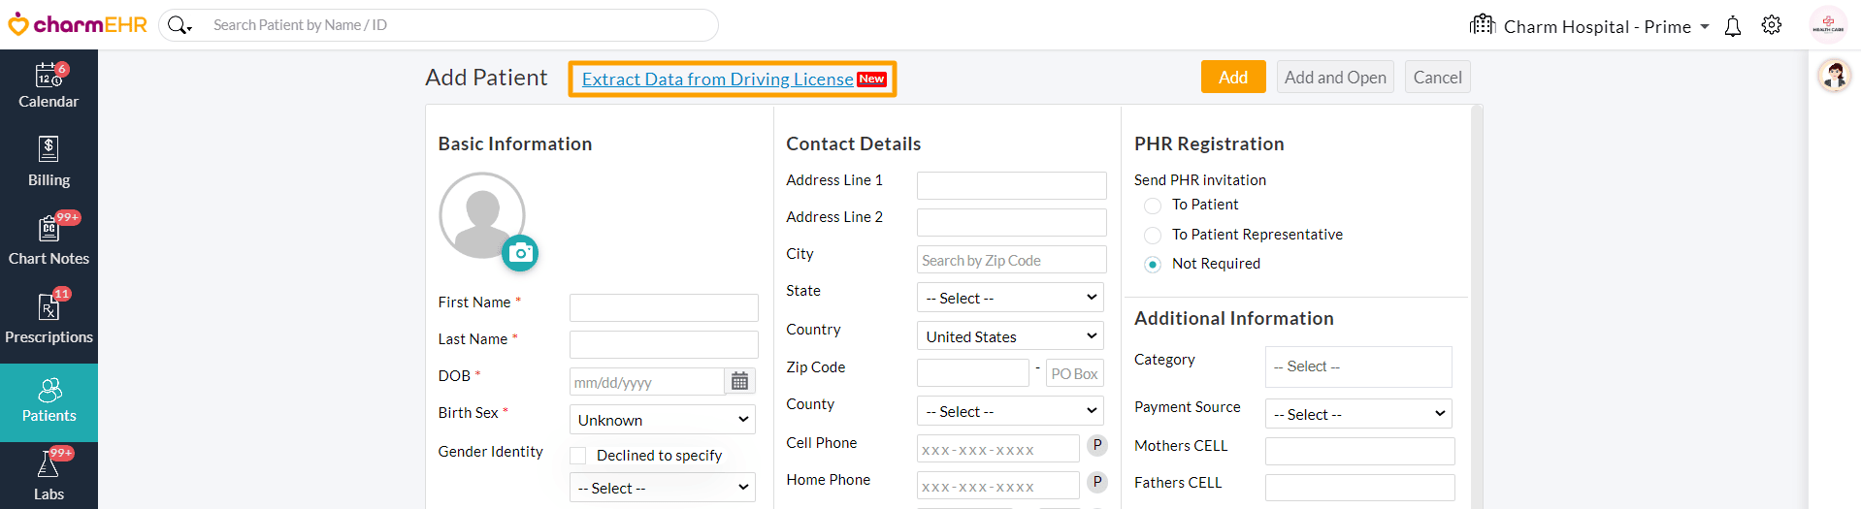Screen dimensions: 1861x509
Task: Open the Payment Source dropdown
Action: [x=1358, y=414]
